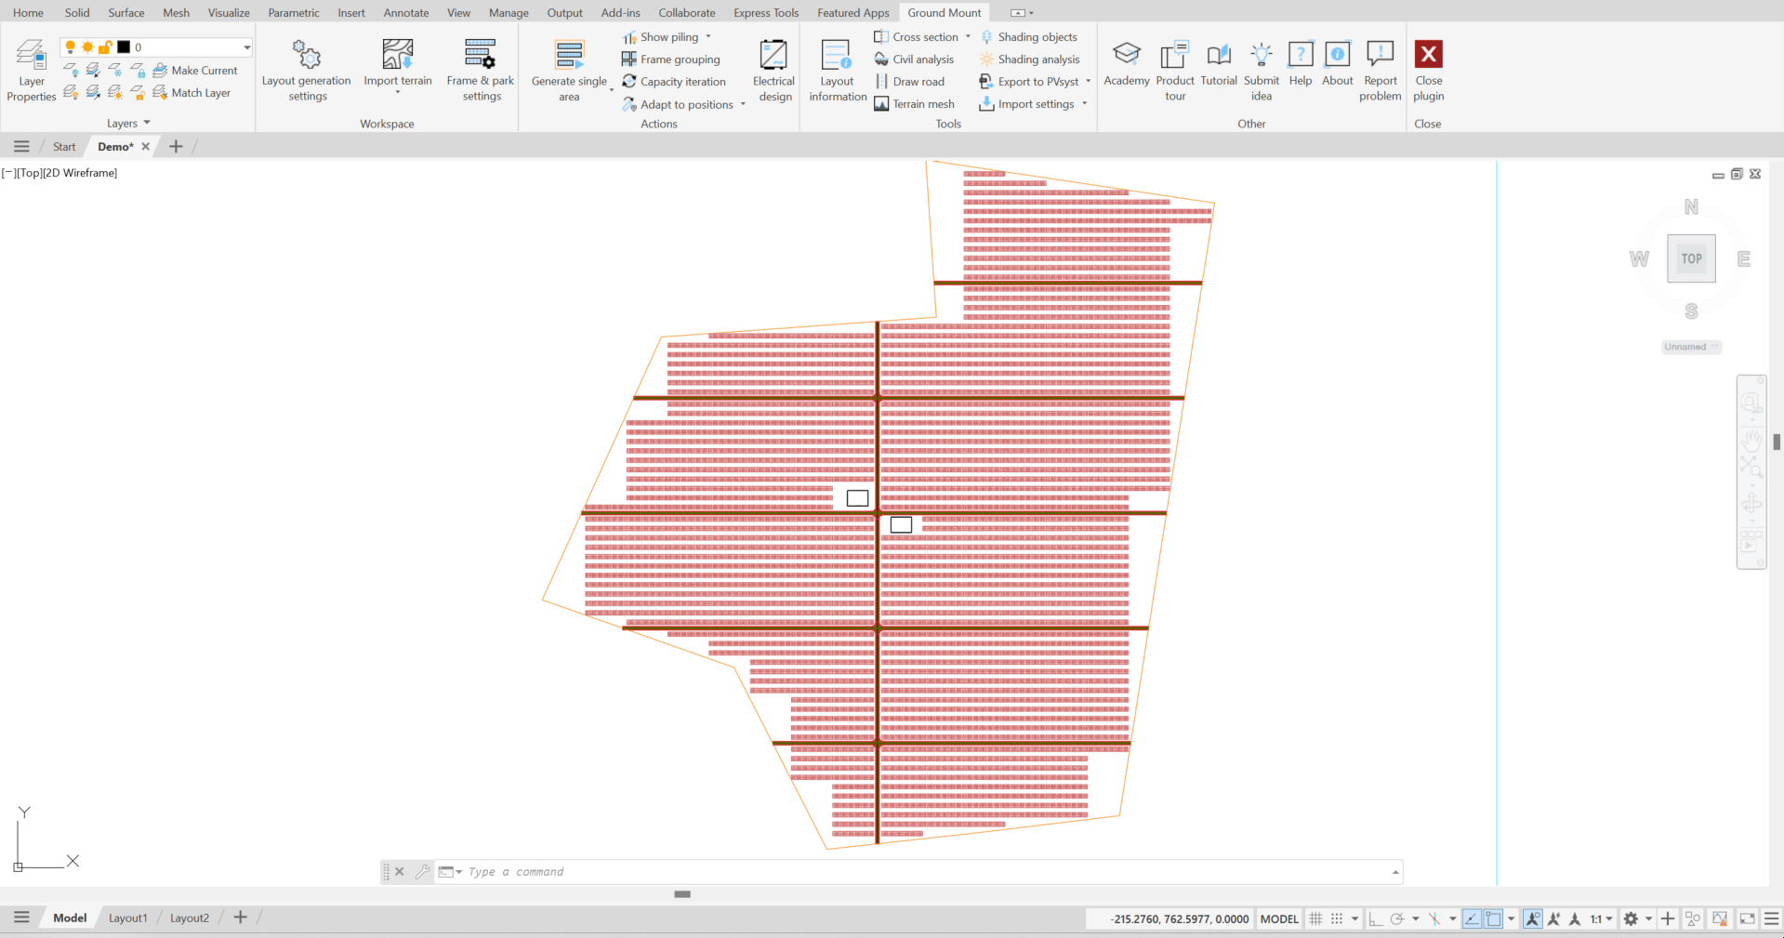Expand the Layers panel flyout

(147, 123)
